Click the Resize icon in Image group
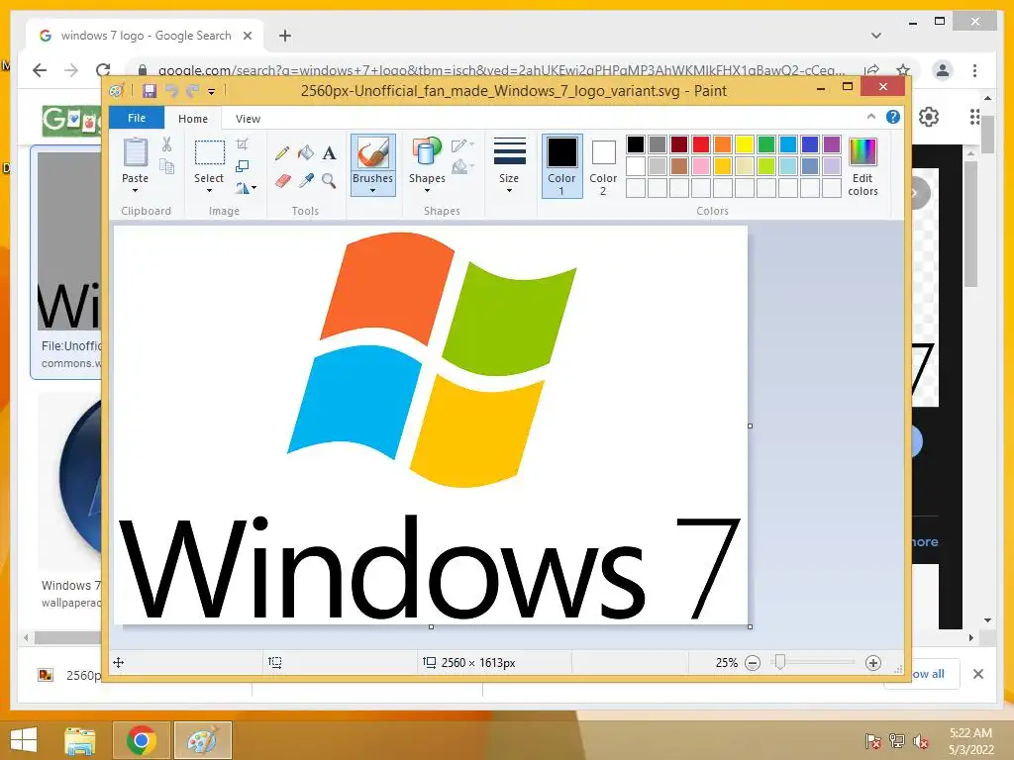 coord(243,166)
